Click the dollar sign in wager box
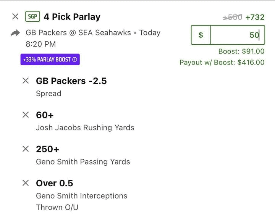275x218 pixels. 201,35
